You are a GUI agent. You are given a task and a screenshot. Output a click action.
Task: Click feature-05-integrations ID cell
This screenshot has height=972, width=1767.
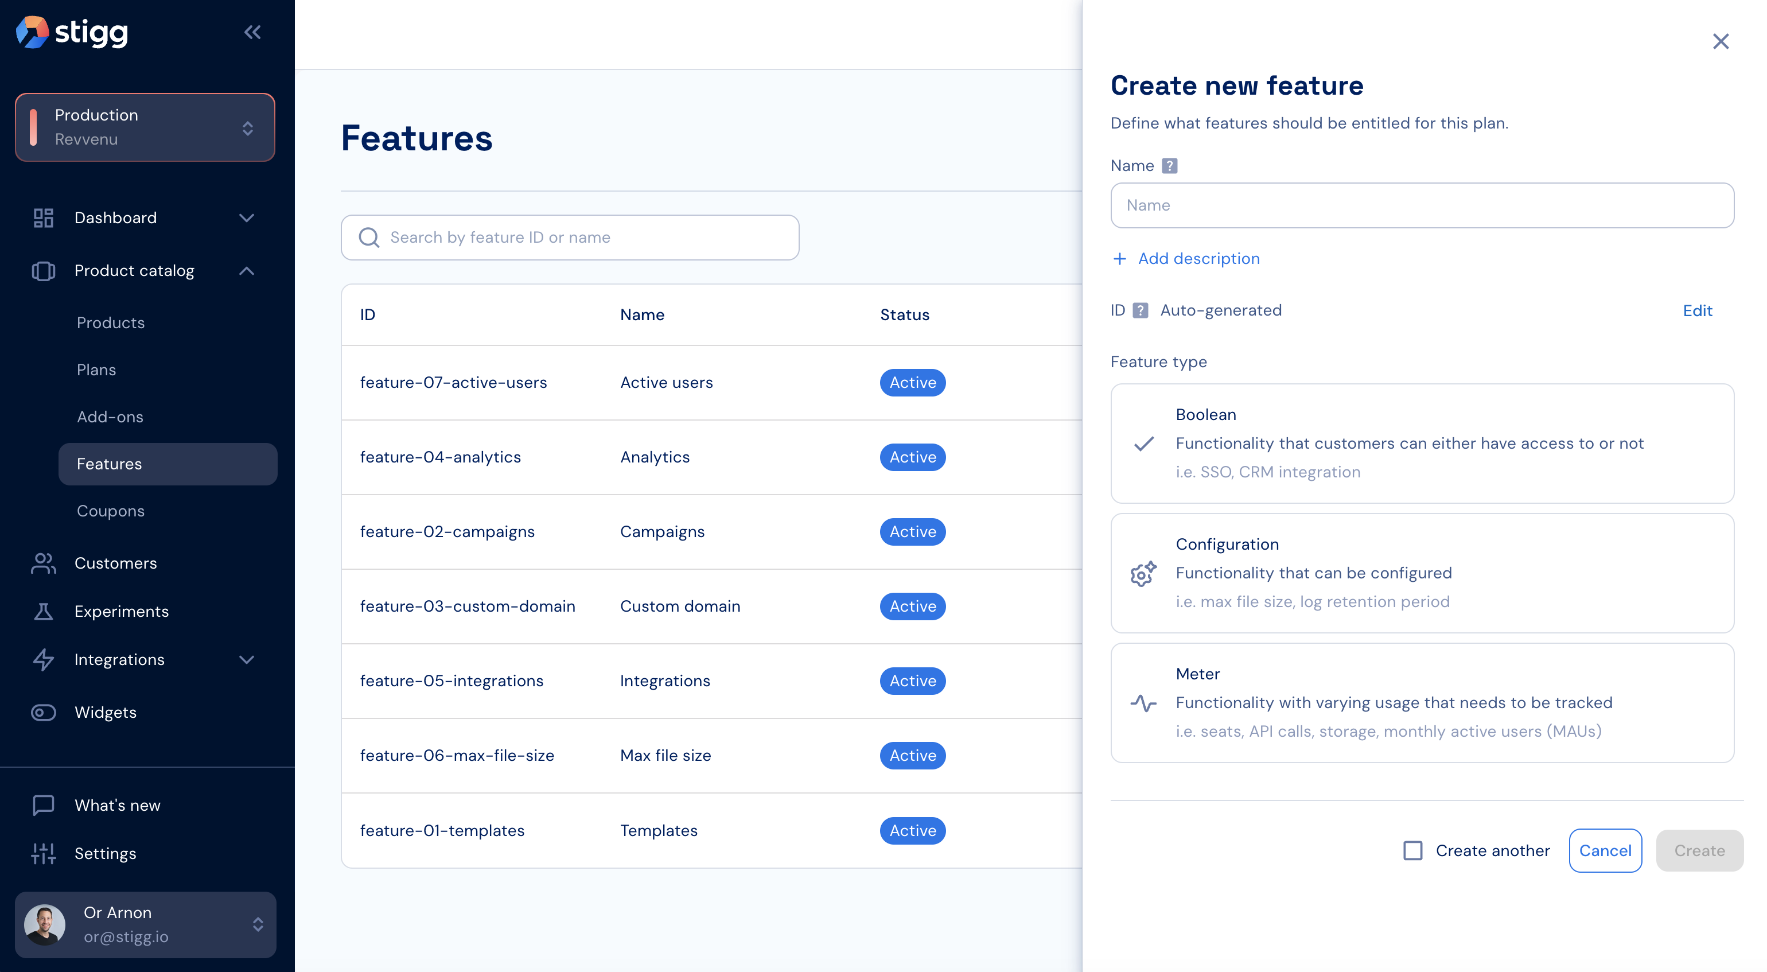[x=452, y=681]
